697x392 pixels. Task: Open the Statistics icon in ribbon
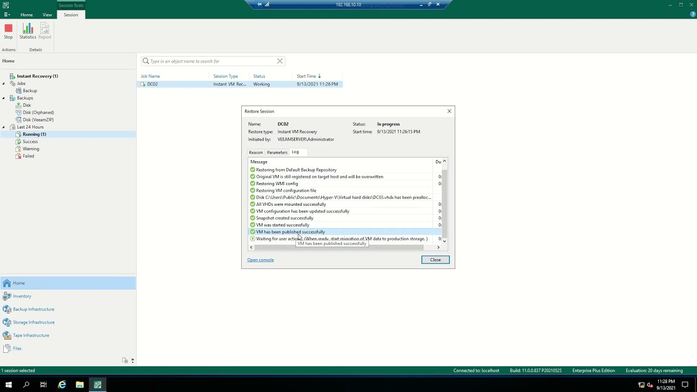28,31
